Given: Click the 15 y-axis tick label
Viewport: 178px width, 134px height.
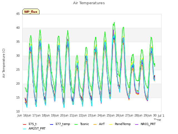Looking at the screenshot, I should coord(18,98).
